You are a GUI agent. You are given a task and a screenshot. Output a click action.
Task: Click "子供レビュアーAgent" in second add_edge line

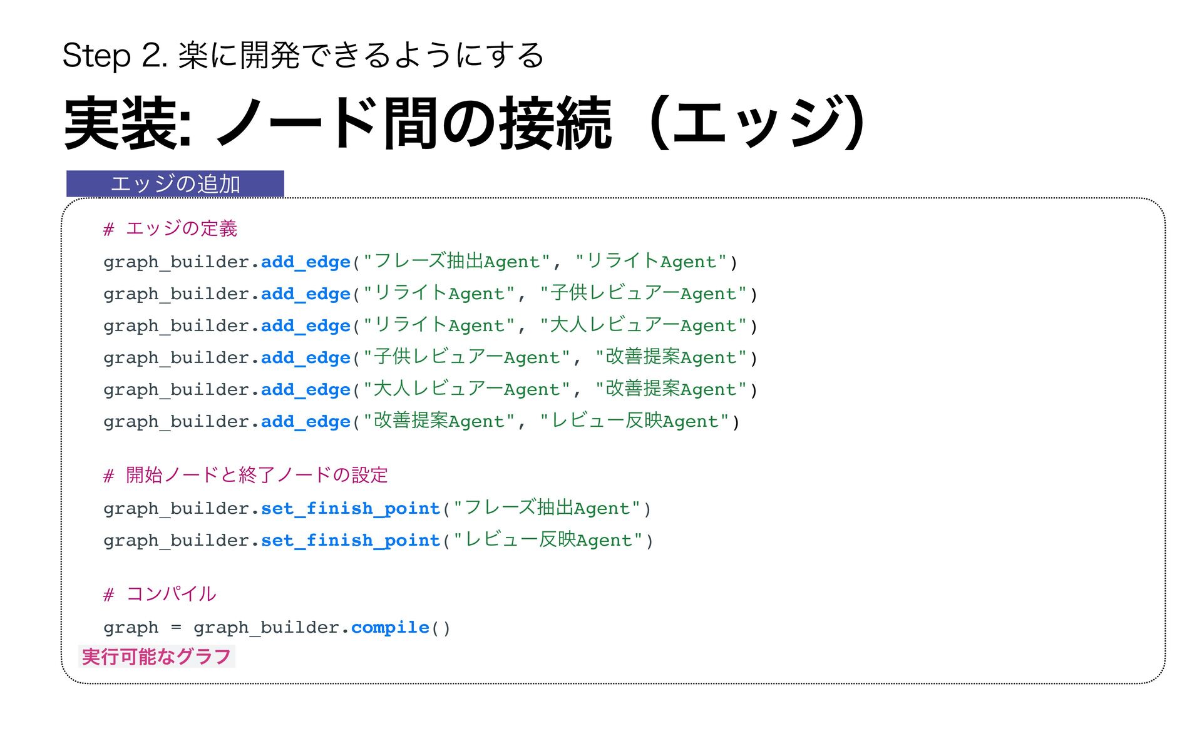point(644,294)
